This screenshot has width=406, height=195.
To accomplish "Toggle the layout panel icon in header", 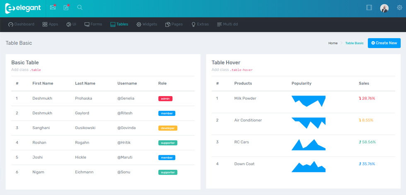I will click(x=369, y=7).
